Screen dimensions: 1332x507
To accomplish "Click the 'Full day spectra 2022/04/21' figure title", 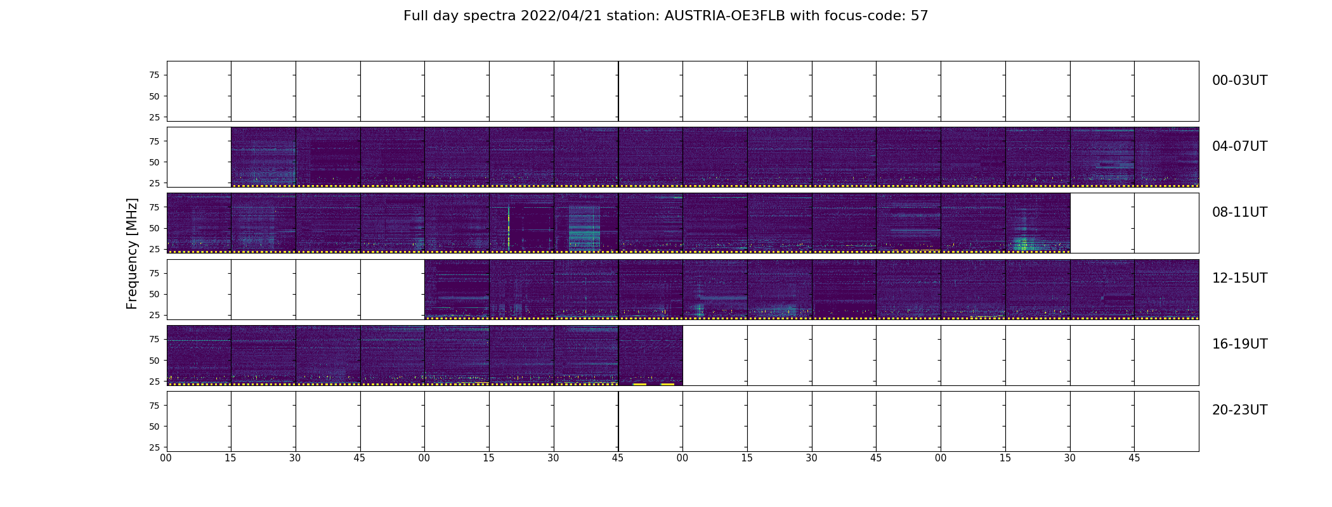I will pos(665,16).
